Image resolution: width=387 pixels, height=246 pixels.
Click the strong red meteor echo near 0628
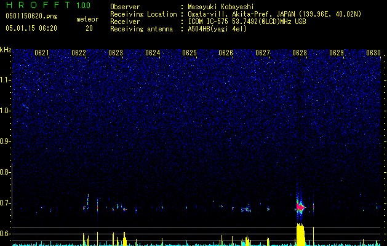click(x=300, y=207)
